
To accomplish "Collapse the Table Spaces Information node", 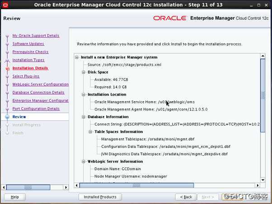I will tap(90, 132).
